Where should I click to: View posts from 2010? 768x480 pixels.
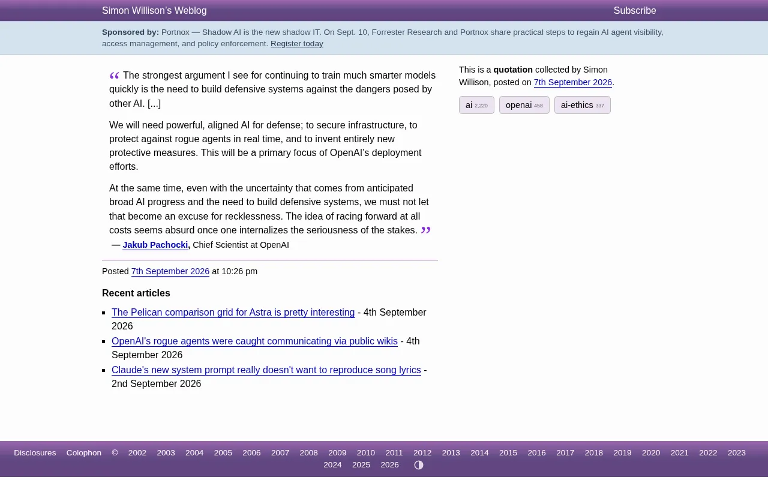pos(366,453)
